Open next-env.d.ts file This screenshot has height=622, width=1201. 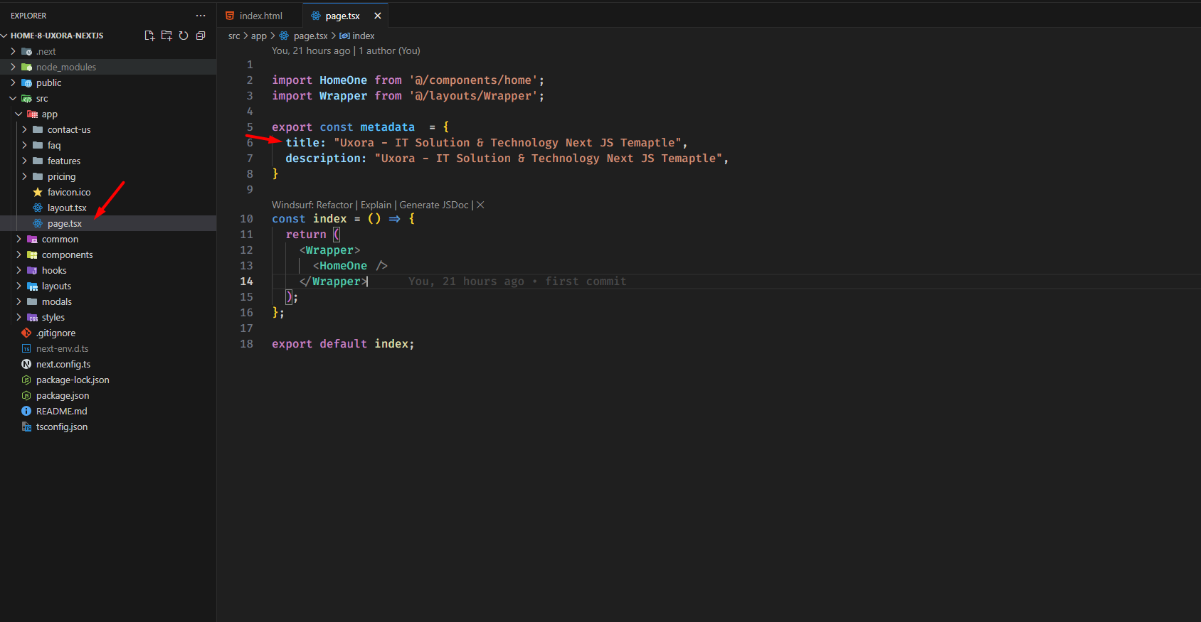pos(63,348)
